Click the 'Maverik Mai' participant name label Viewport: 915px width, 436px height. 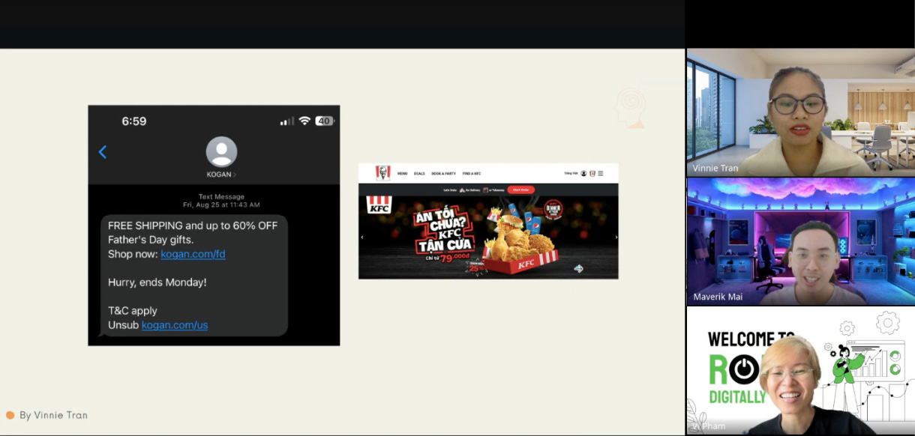click(x=716, y=297)
